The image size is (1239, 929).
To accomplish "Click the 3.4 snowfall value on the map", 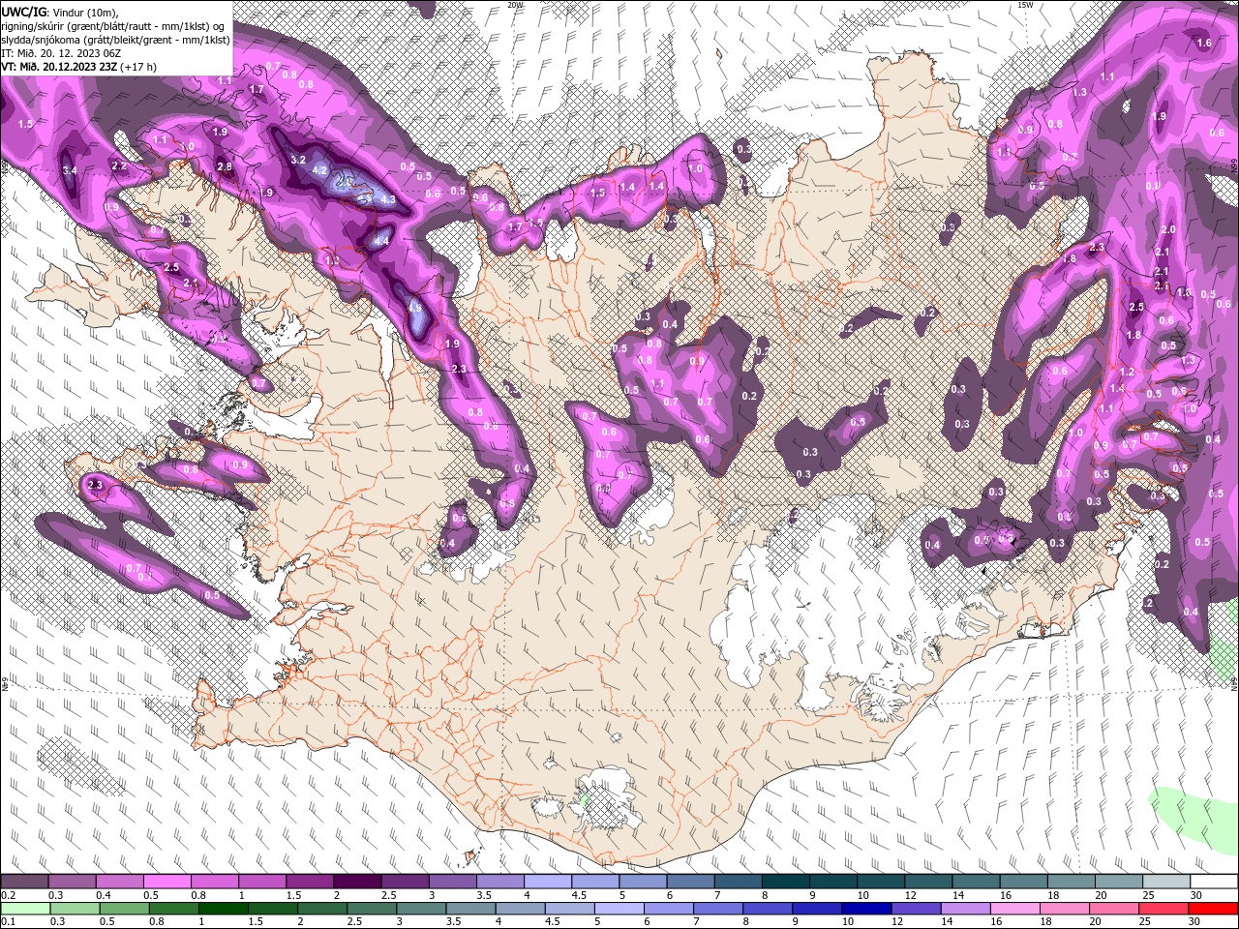I will click(x=70, y=171).
